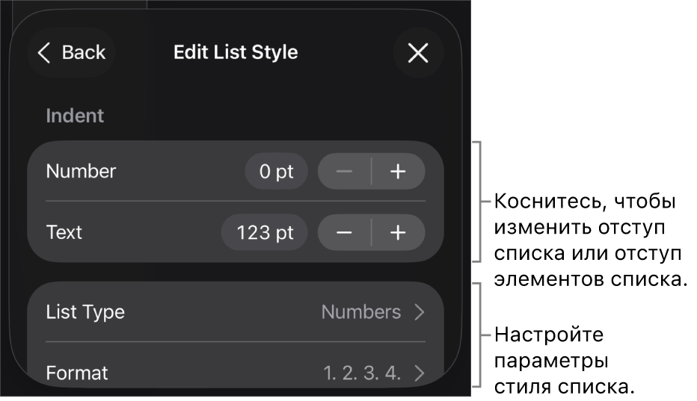Click the Indent section heading
The height and width of the screenshot is (401, 697).
coord(75,116)
